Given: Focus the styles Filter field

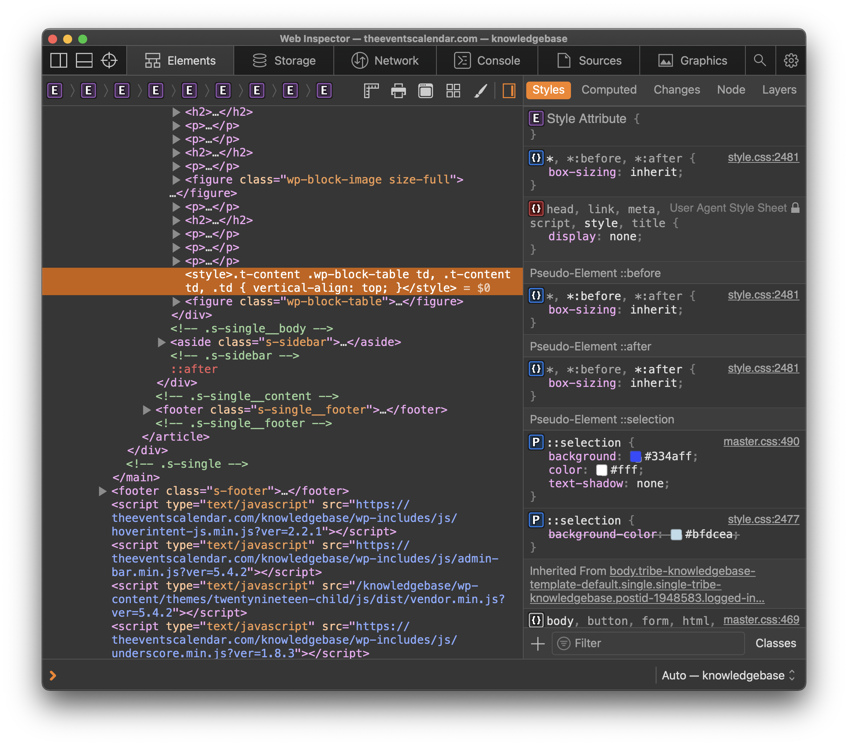Looking at the screenshot, I should coord(648,643).
